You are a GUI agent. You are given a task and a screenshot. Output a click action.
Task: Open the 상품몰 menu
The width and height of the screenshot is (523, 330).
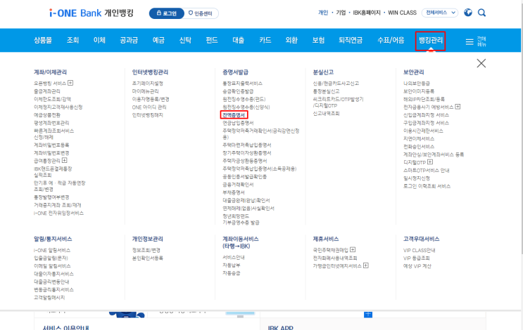43,40
